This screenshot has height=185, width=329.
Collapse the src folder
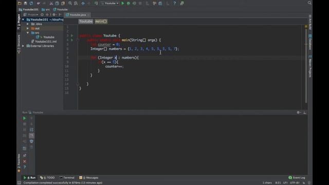click(x=28, y=33)
